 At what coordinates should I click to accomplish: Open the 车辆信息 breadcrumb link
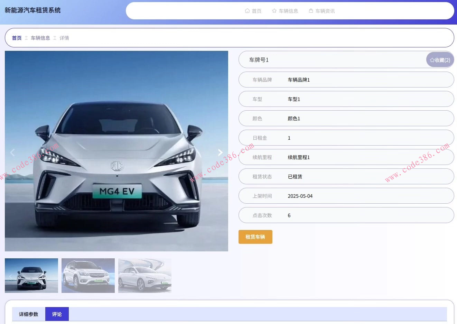click(x=40, y=38)
